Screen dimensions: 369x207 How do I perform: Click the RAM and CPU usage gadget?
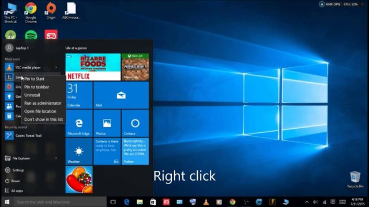point(341,4)
